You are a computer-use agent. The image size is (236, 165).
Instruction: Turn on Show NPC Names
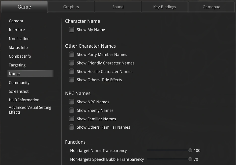(72, 102)
